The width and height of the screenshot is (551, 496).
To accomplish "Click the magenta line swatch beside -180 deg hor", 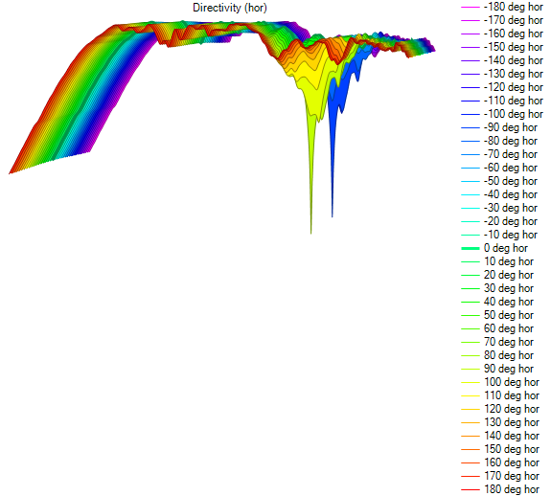I will point(471,7).
